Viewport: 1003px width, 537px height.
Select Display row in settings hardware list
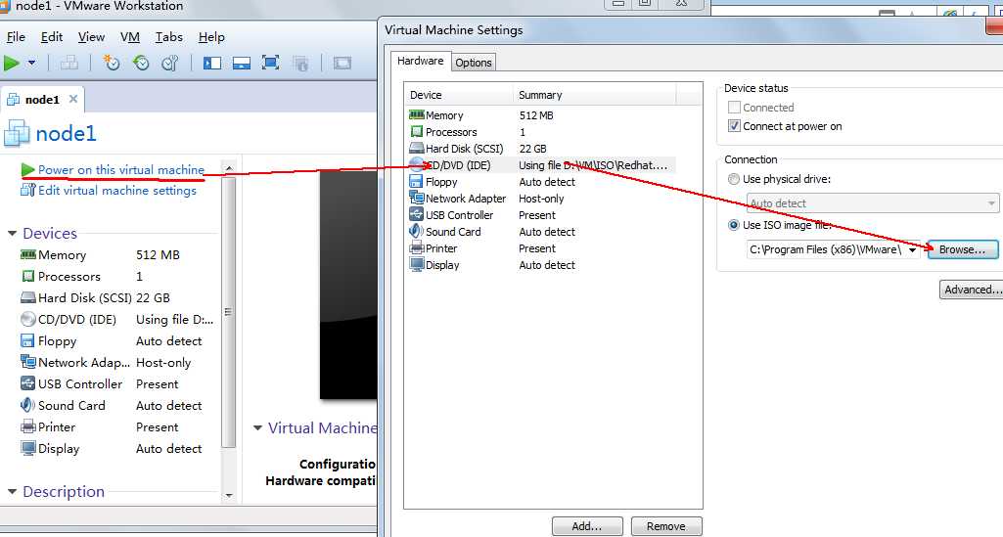pos(542,265)
